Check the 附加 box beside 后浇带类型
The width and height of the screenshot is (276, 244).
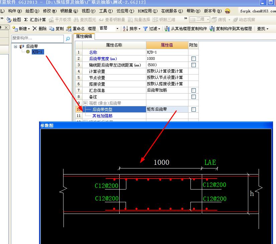(193, 109)
